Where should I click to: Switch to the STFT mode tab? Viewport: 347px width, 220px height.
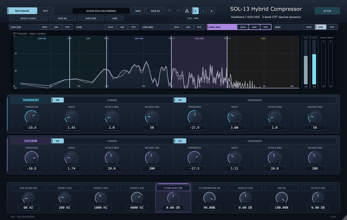tap(46, 11)
